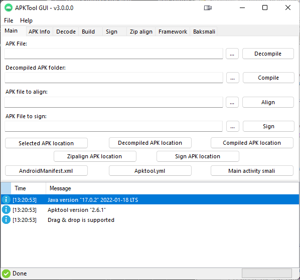Click the Sign button next to sign field

click(268, 126)
